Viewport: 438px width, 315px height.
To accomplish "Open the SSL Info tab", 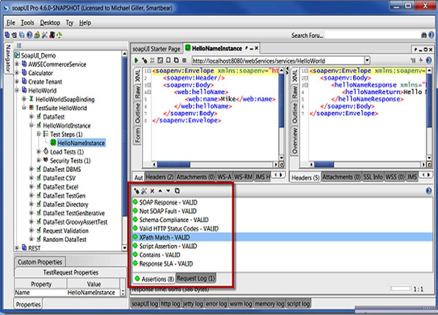I will [373, 177].
